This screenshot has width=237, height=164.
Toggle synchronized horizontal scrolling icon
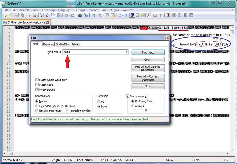113,15
